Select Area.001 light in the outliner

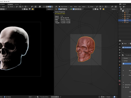(x=129, y=15)
